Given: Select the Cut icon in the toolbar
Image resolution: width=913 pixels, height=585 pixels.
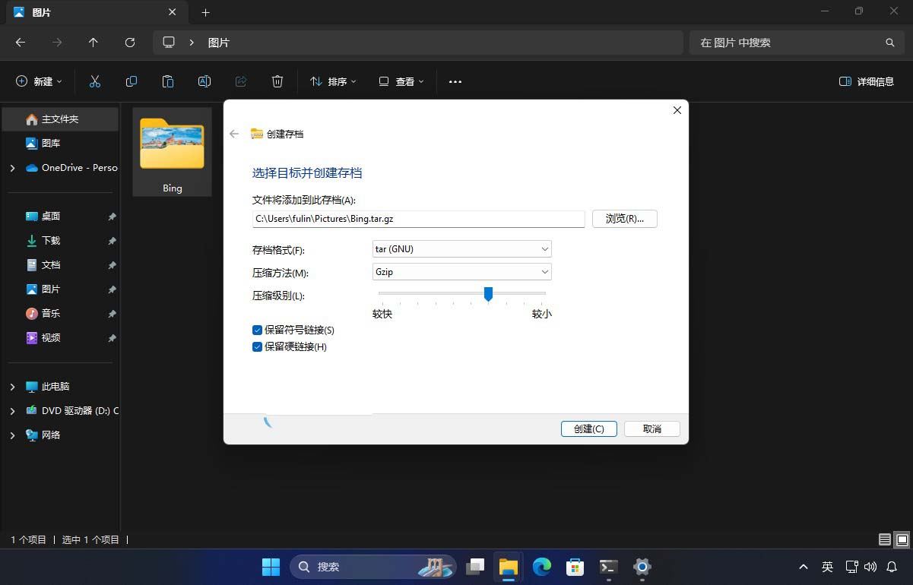Looking at the screenshot, I should click(x=94, y=81).
